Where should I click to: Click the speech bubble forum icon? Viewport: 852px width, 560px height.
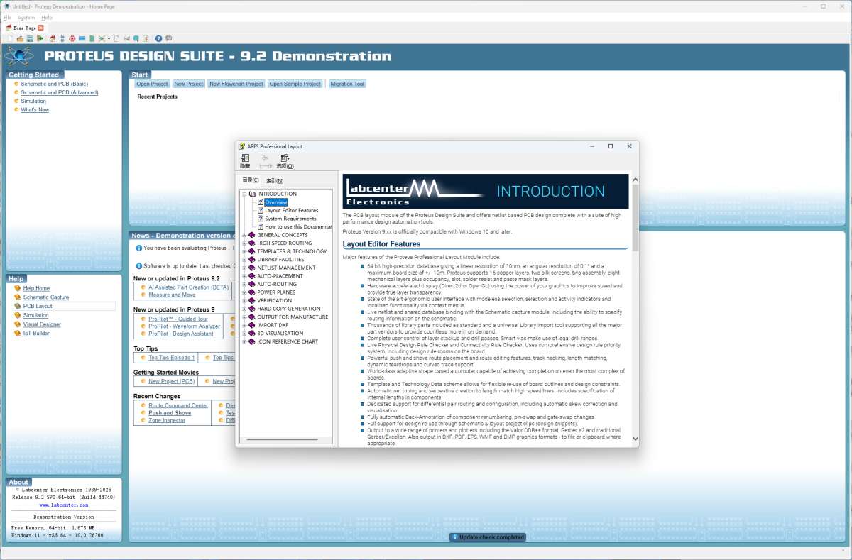pos(168,38)
